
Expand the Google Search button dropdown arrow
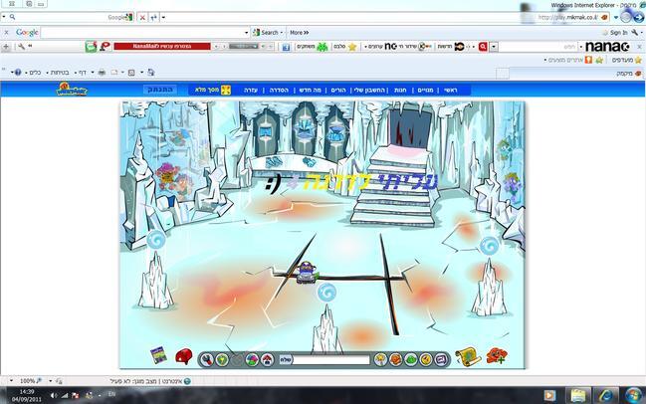(282, 33)
